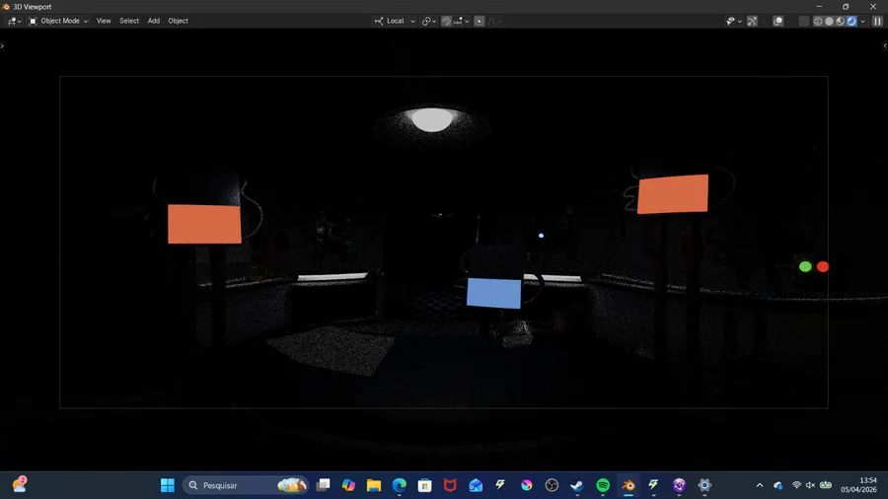Open Microsoft Store from the taskbar
Screen dimensions: 888x499
tap(424, 485)
